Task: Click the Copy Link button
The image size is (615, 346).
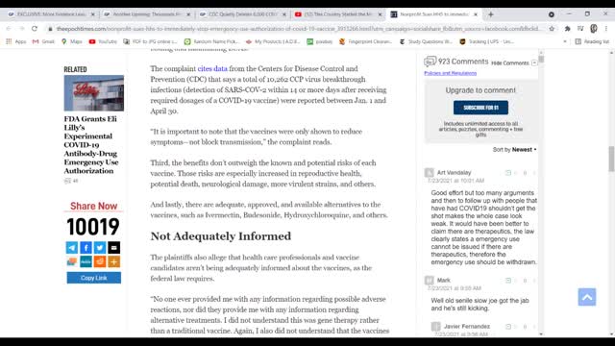Action: pyautogui.click(x=94, y=278)
